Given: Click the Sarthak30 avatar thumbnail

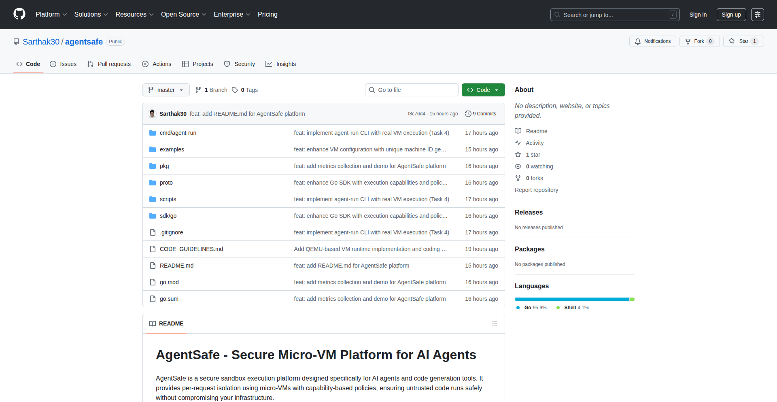Looking at the screenshot, I should [x=152, y=114].
